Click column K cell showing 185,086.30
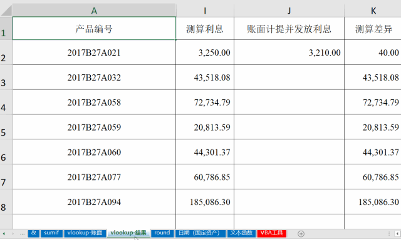Image resolution: width=401 pixels, height=240 pixels. tap(373, 201)
